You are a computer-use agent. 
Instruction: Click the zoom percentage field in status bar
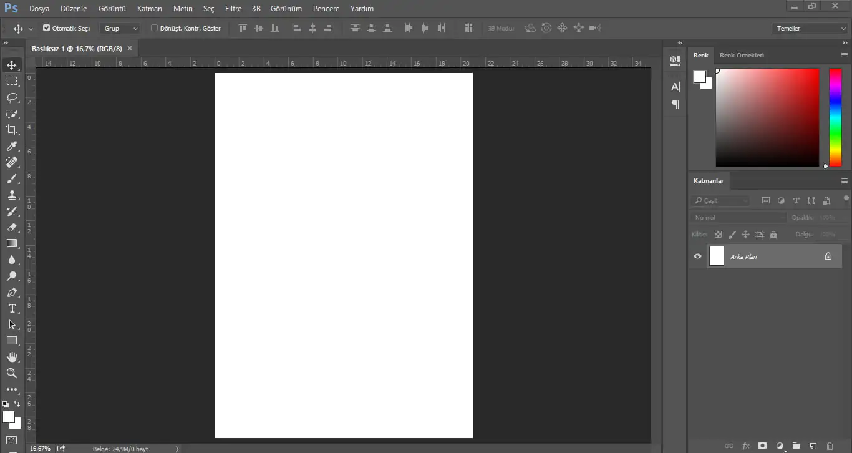coord(41,448)
